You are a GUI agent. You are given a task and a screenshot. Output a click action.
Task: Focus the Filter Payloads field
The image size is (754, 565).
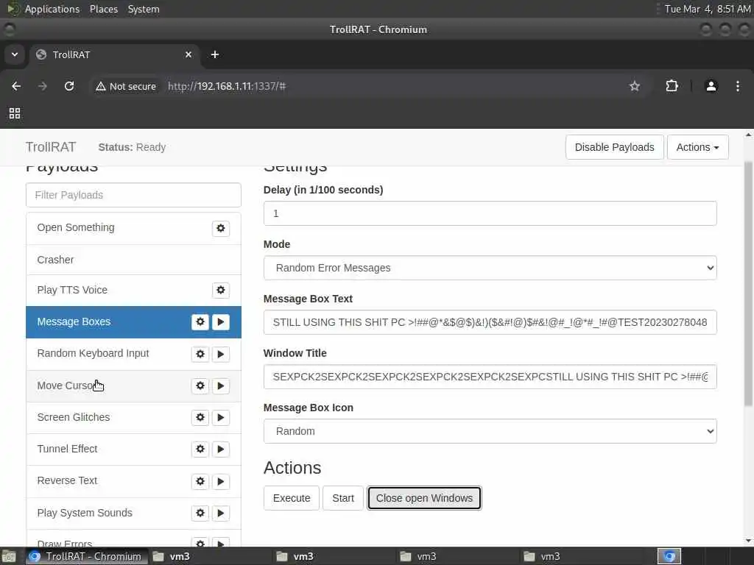point(134,195)
